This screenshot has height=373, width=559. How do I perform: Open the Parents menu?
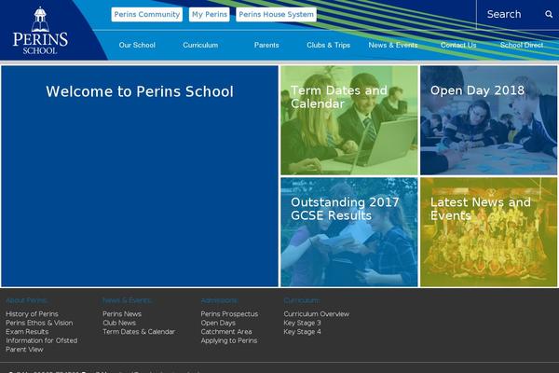(266, 45)
